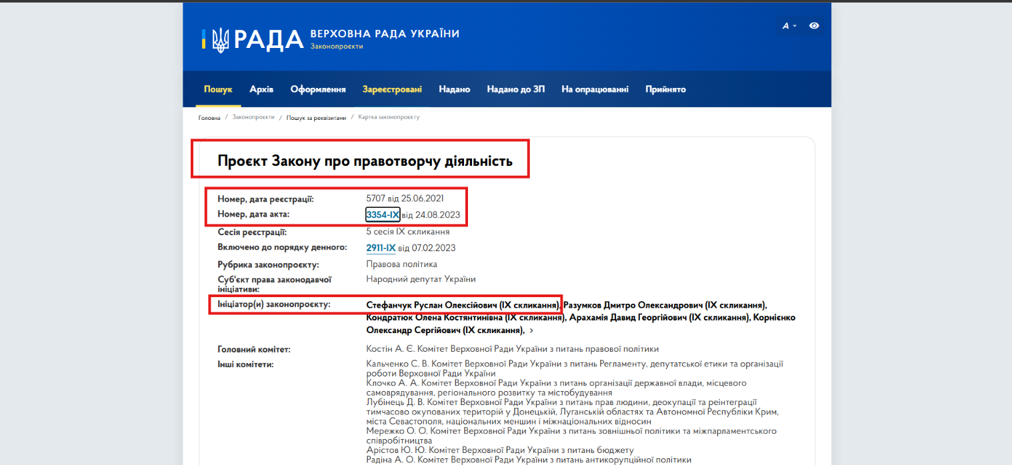Click the Арістов Ю. Ю. budget committee entry
Viewport: 1012px width, 465px height.
pos(500,450)
